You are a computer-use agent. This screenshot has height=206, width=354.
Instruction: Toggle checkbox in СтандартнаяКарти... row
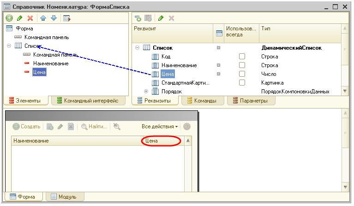242,82
